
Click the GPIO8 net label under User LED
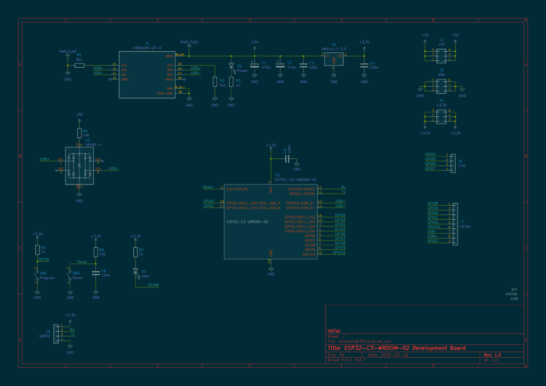153,285
